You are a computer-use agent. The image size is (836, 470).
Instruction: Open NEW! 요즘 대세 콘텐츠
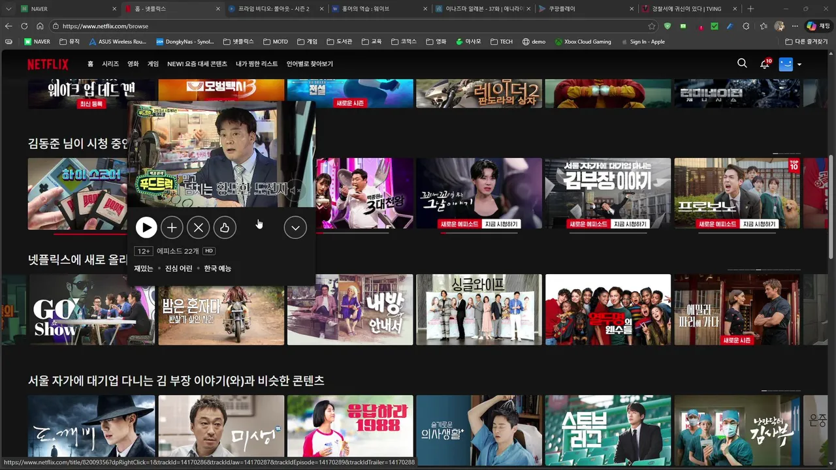point(197,64)
